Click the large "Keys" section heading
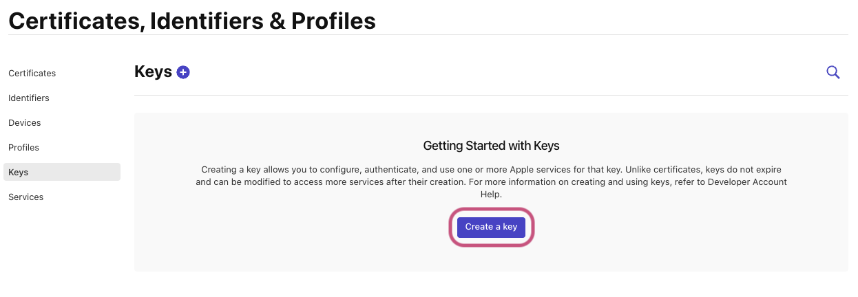The width and height of the screenshot is (858, 297). (153, 72)
